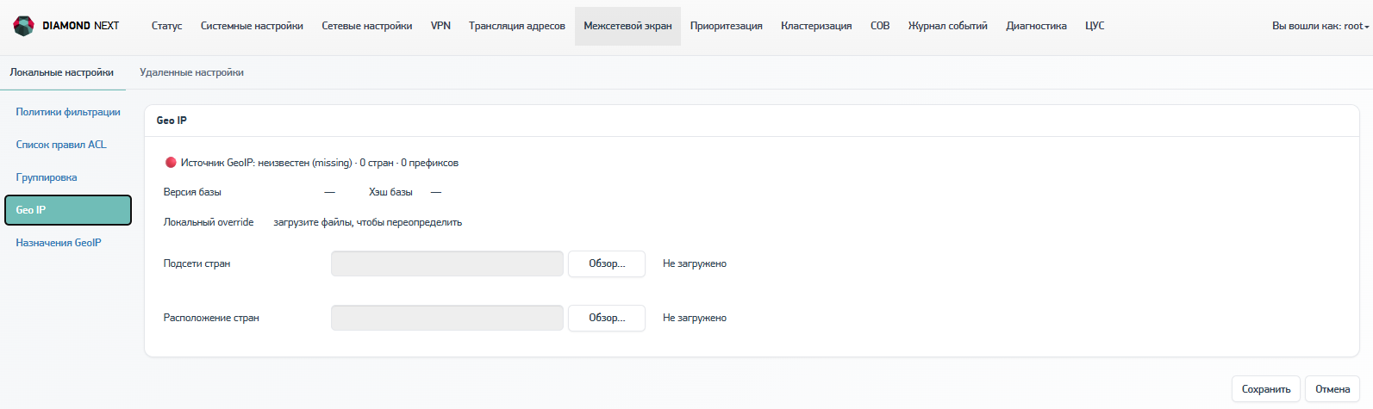Click the Подсети стран file field
Screen dimensions: 1373x409
tap(447, 263)
